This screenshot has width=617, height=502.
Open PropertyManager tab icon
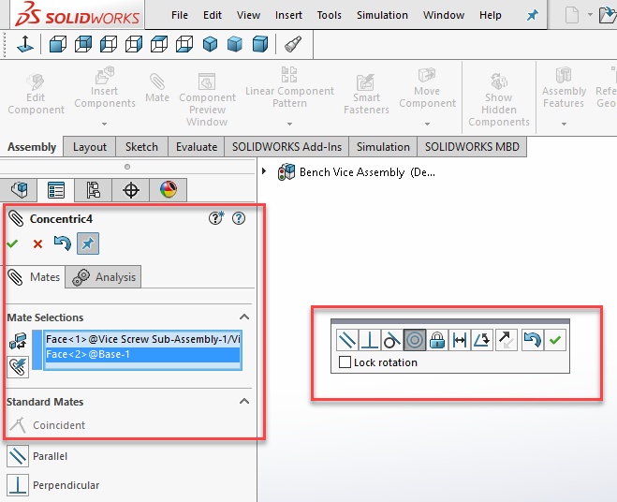56,190
